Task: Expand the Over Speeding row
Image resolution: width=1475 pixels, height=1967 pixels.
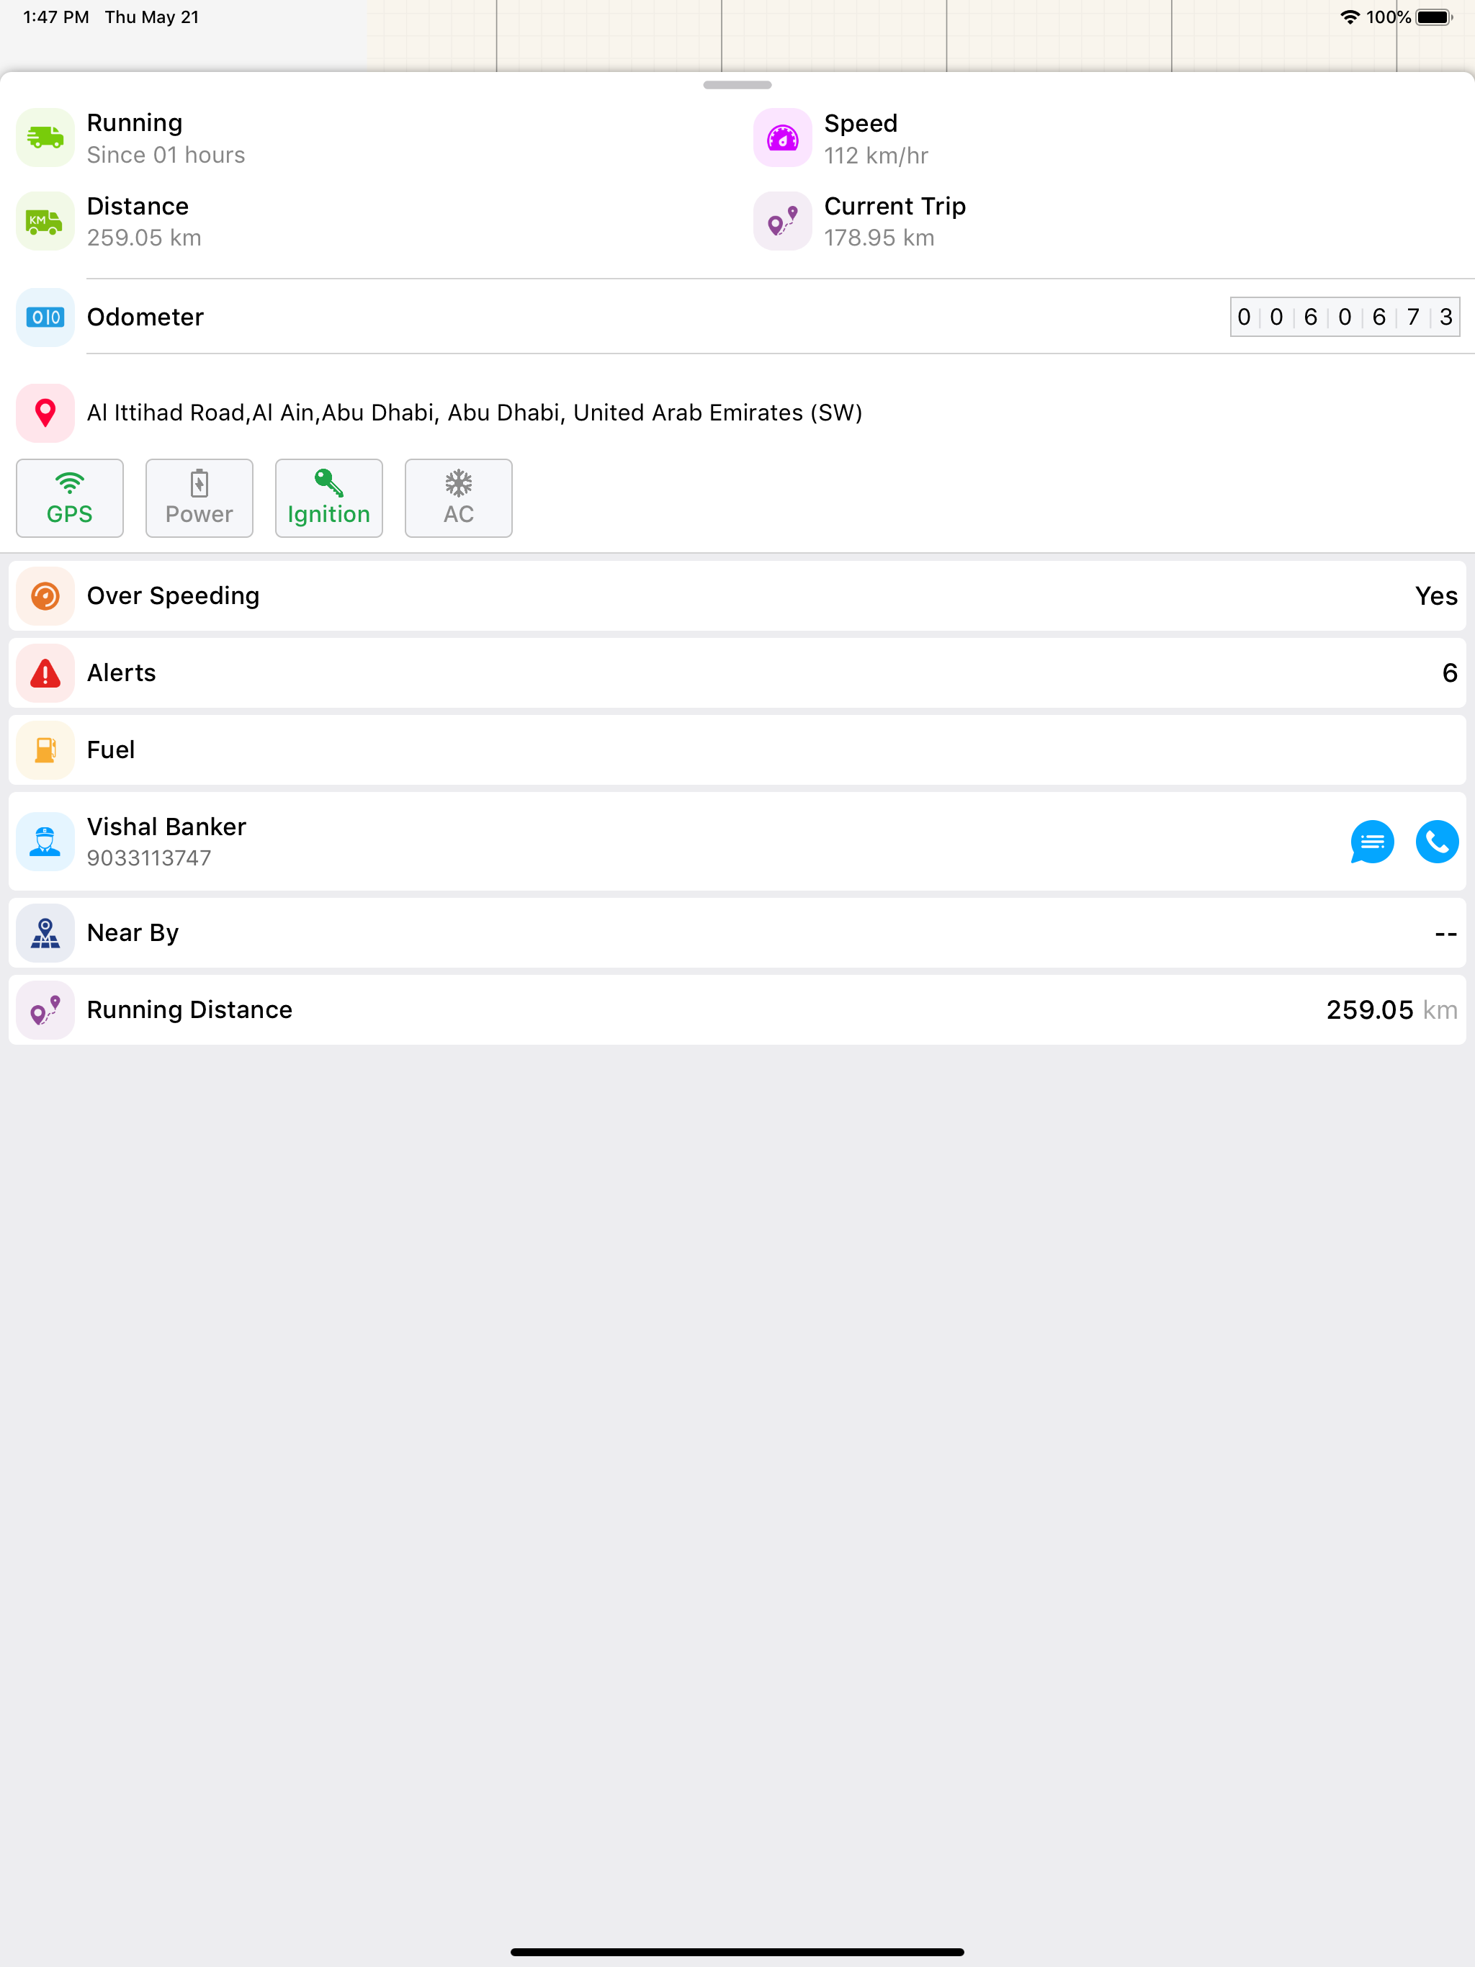Action: click(737, 596)
